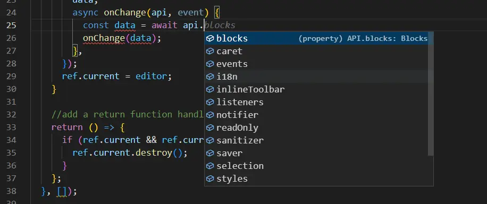Select the inlineToolbar suggestion
487x204 pixels.
tap(316, 89)
